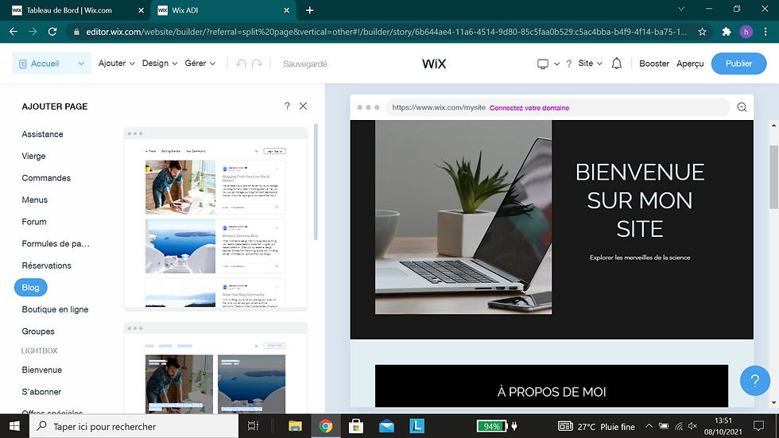Open the blue L app on the taskbar
This screenshot has width=779, height=438.
pos(417,426)
